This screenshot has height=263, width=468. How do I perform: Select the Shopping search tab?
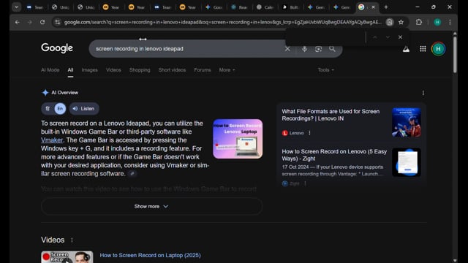140,70
